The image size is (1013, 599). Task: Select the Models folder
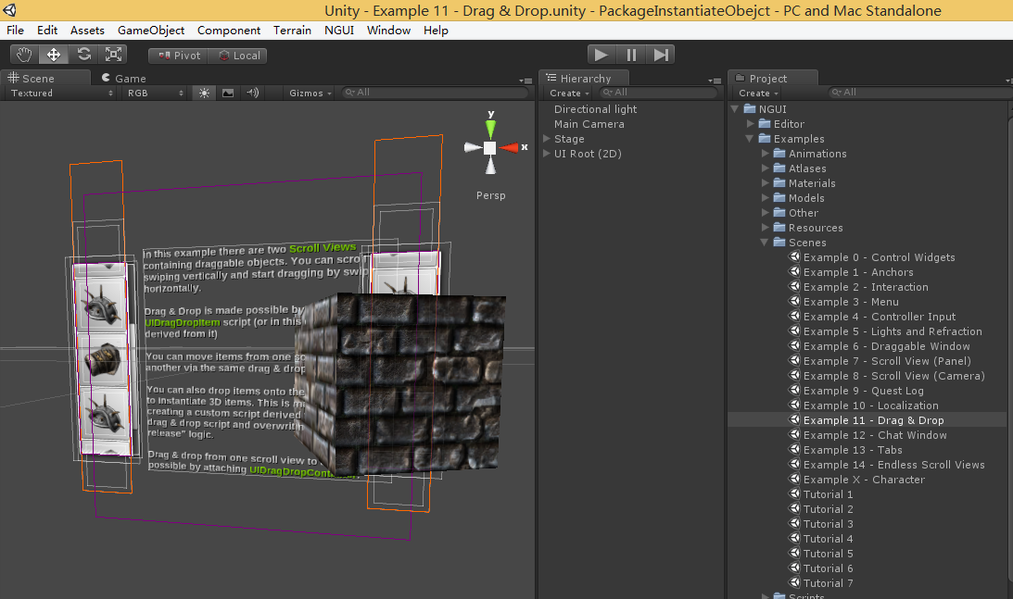(x=799, y=198)
